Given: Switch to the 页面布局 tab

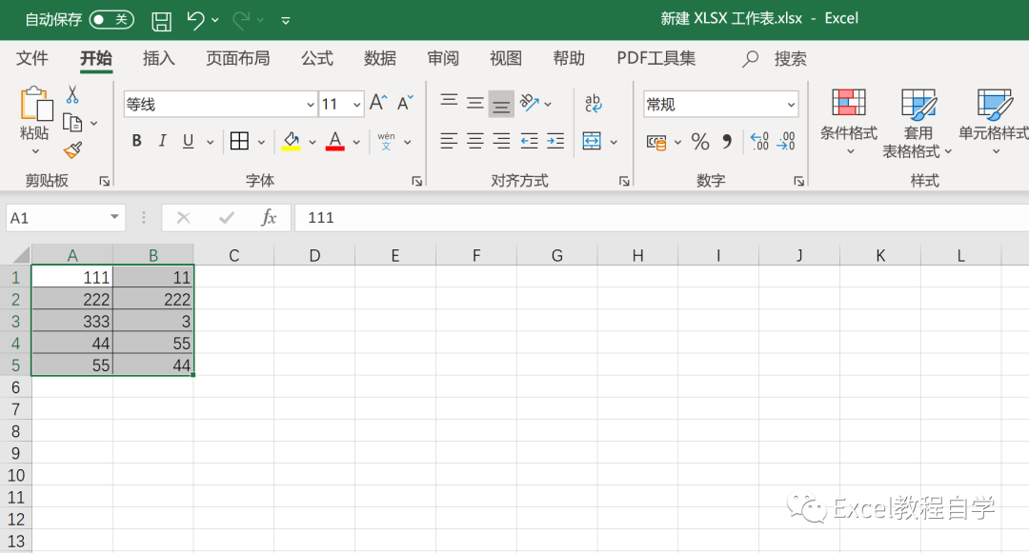Looking at the screenshot, I should tap(237, 58).
